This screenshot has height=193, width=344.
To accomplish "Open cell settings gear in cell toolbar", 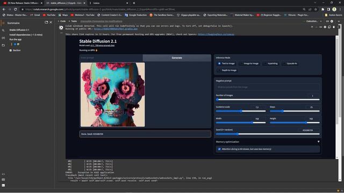I will (x=325, y=27).
